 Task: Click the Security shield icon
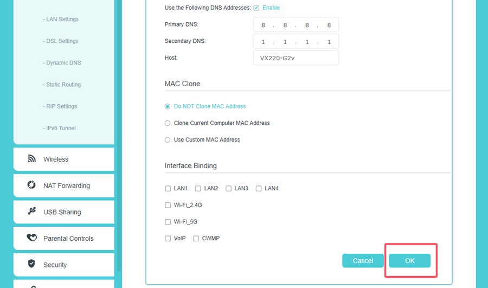pos(31,265)
